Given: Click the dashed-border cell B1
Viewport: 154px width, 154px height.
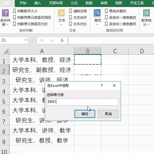Looking at the screenshot, I should [88, 60].
